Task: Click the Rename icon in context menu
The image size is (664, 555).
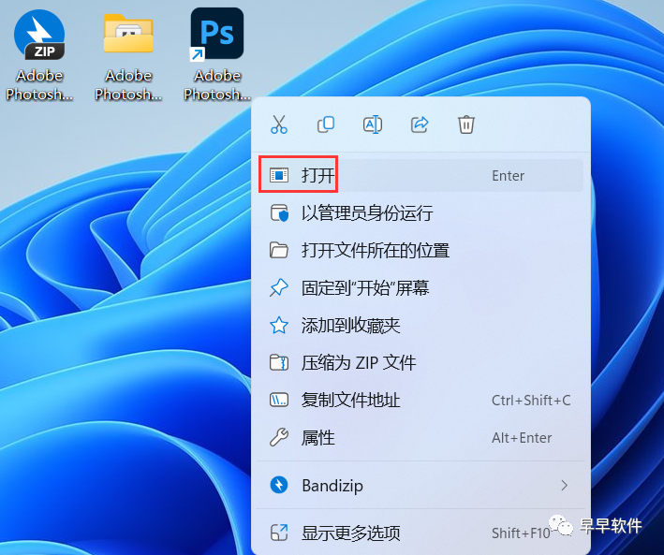Action: (x=373, y=124)
